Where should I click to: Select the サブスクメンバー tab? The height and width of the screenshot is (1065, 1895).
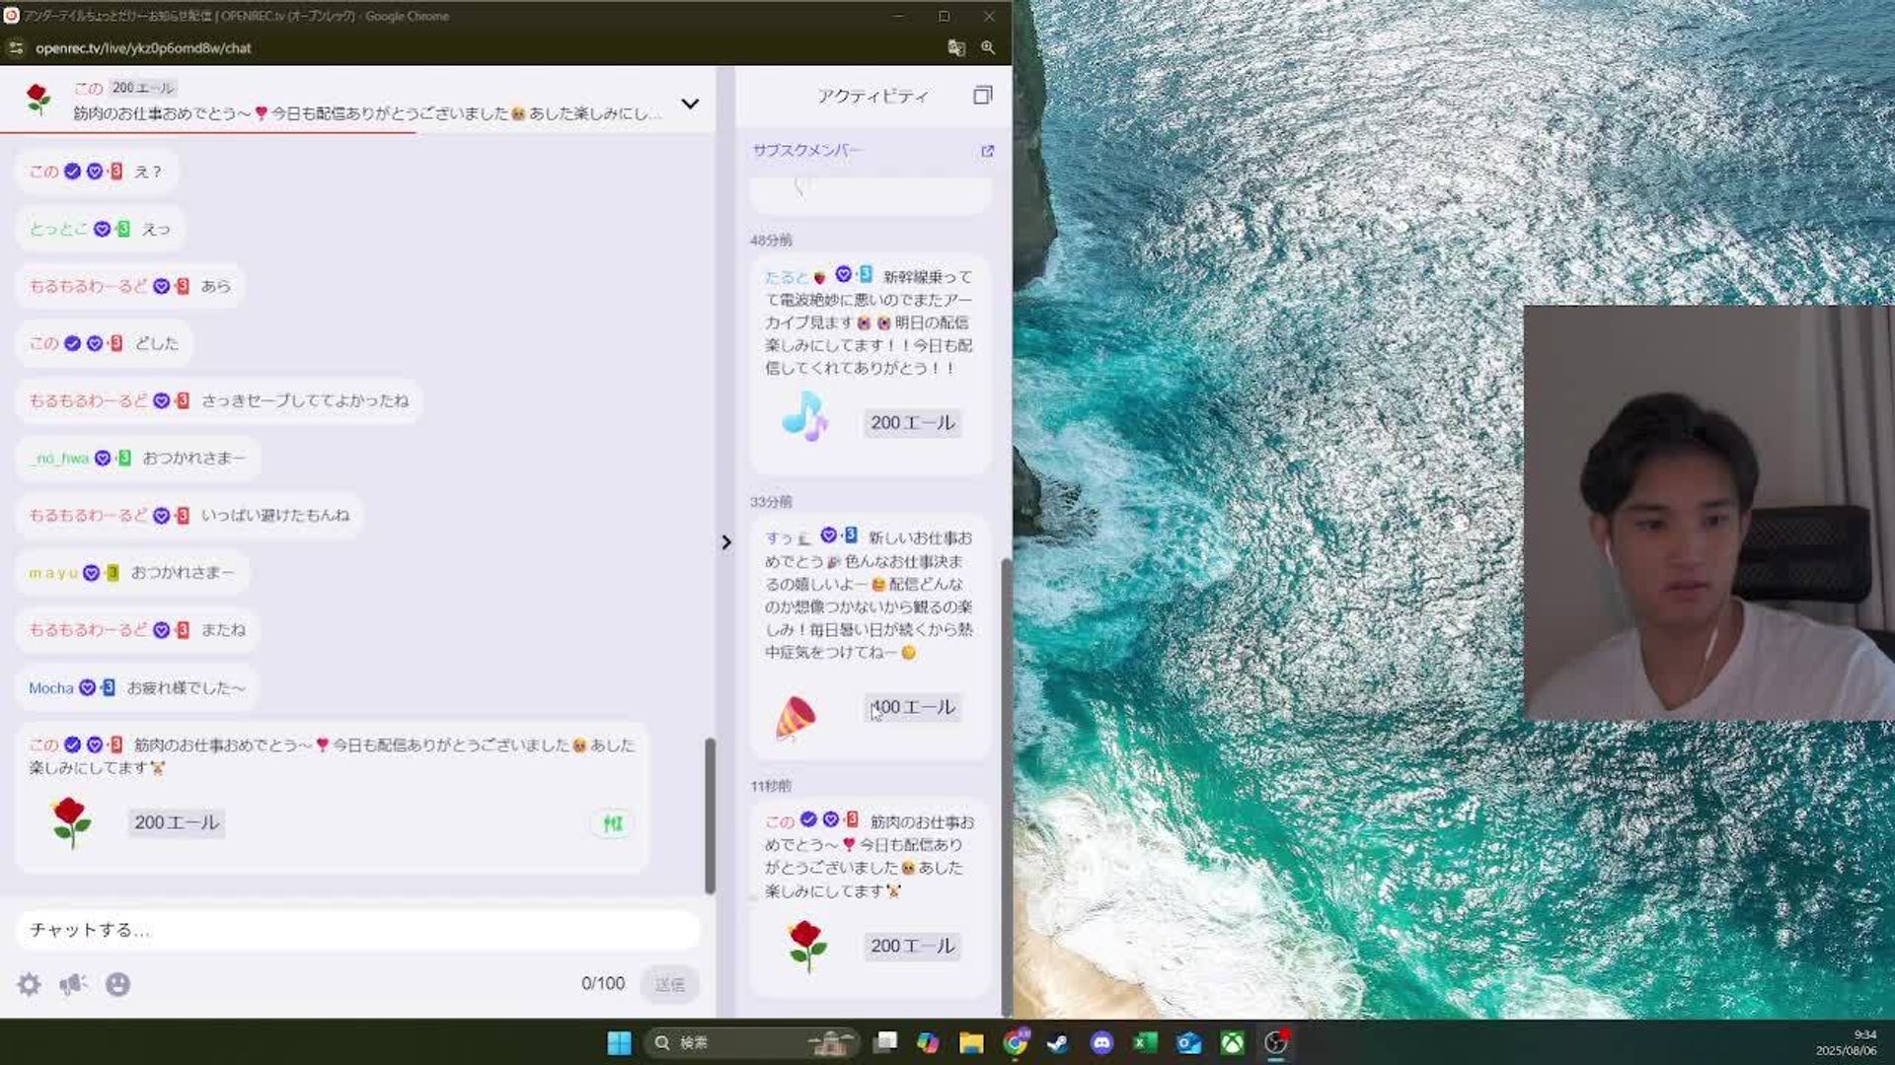pos(806,150)
